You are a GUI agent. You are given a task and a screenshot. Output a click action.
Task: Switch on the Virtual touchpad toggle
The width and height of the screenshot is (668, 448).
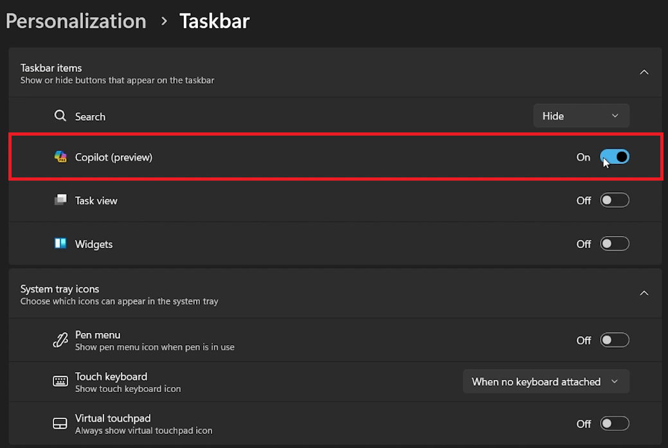pyautogui.click(x=614, y=424)
